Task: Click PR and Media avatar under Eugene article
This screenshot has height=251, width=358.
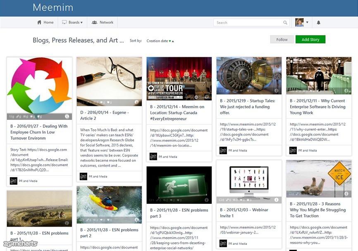Action: click(x=84, y=177)
